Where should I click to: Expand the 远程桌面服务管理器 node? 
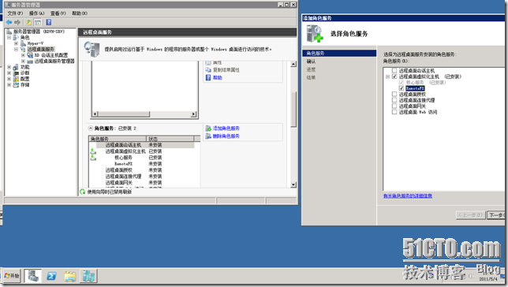(x=23, y=61)
